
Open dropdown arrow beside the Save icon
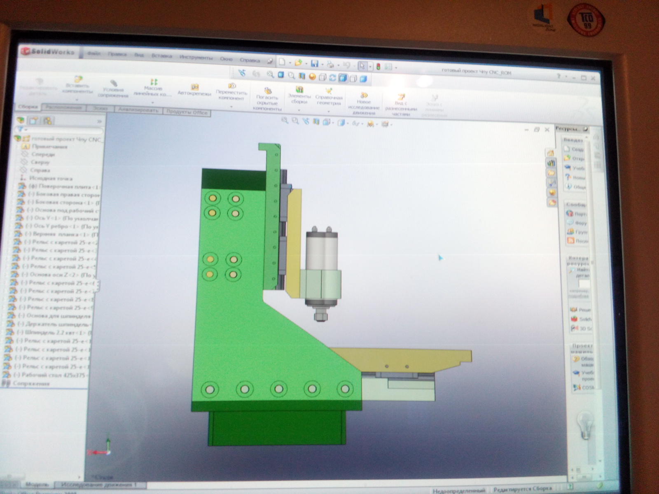pyautogui.click(x=322, y=64)
